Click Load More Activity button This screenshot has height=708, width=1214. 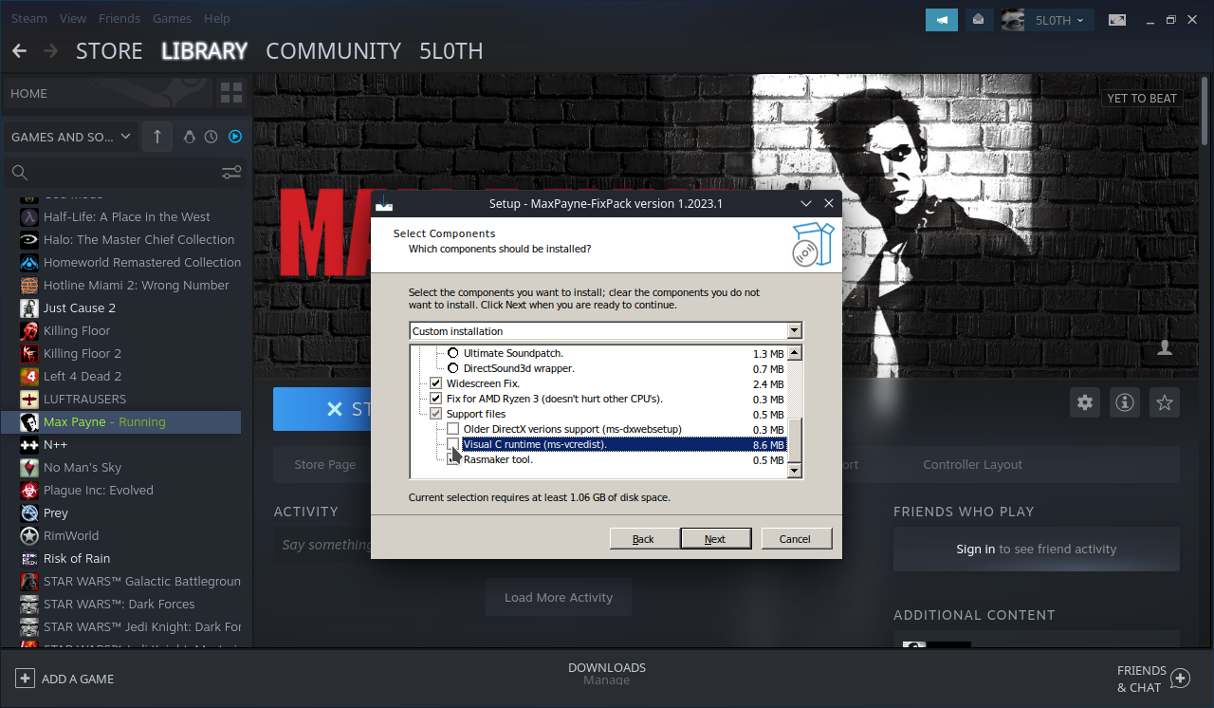[x=559, y=597]
